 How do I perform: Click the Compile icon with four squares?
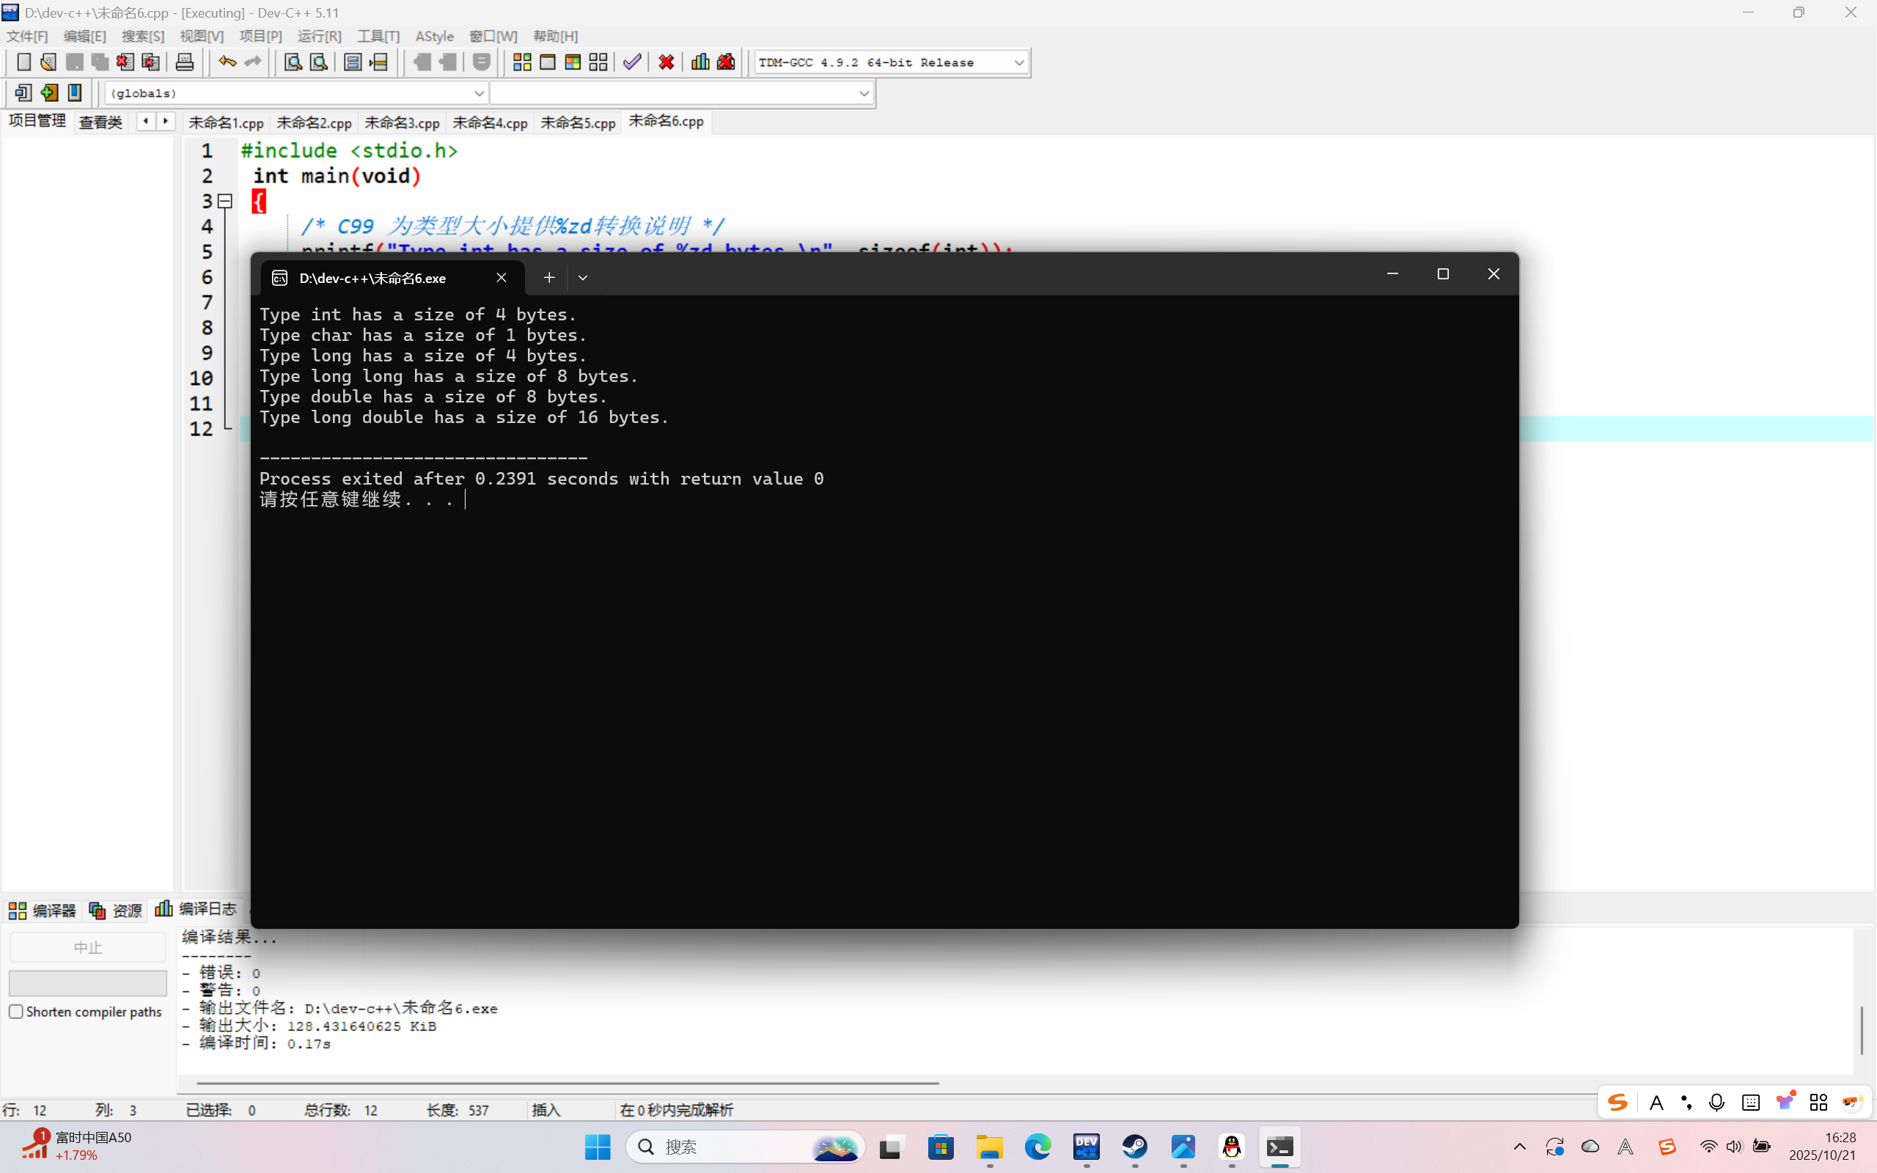click(x=522, y=62)
